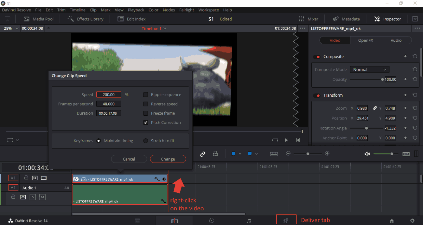Open marker color dropdown arrow

(x=256, y=154)
